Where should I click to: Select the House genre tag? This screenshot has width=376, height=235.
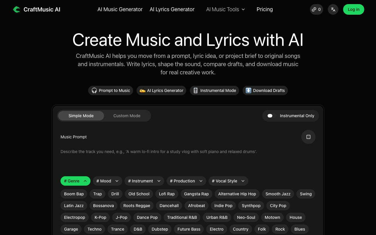tap(296, 217)
